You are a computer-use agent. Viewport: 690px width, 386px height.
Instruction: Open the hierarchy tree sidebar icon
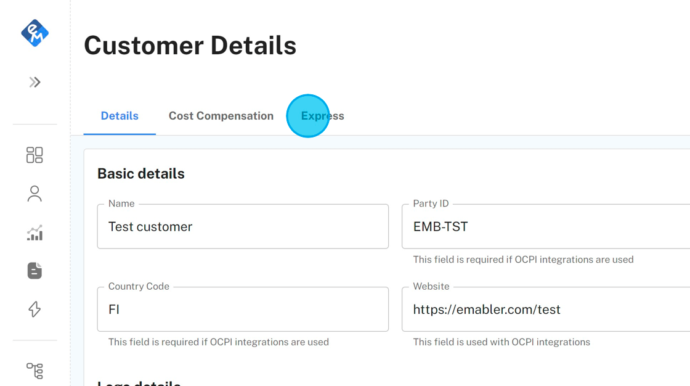[x=34, y=371]
